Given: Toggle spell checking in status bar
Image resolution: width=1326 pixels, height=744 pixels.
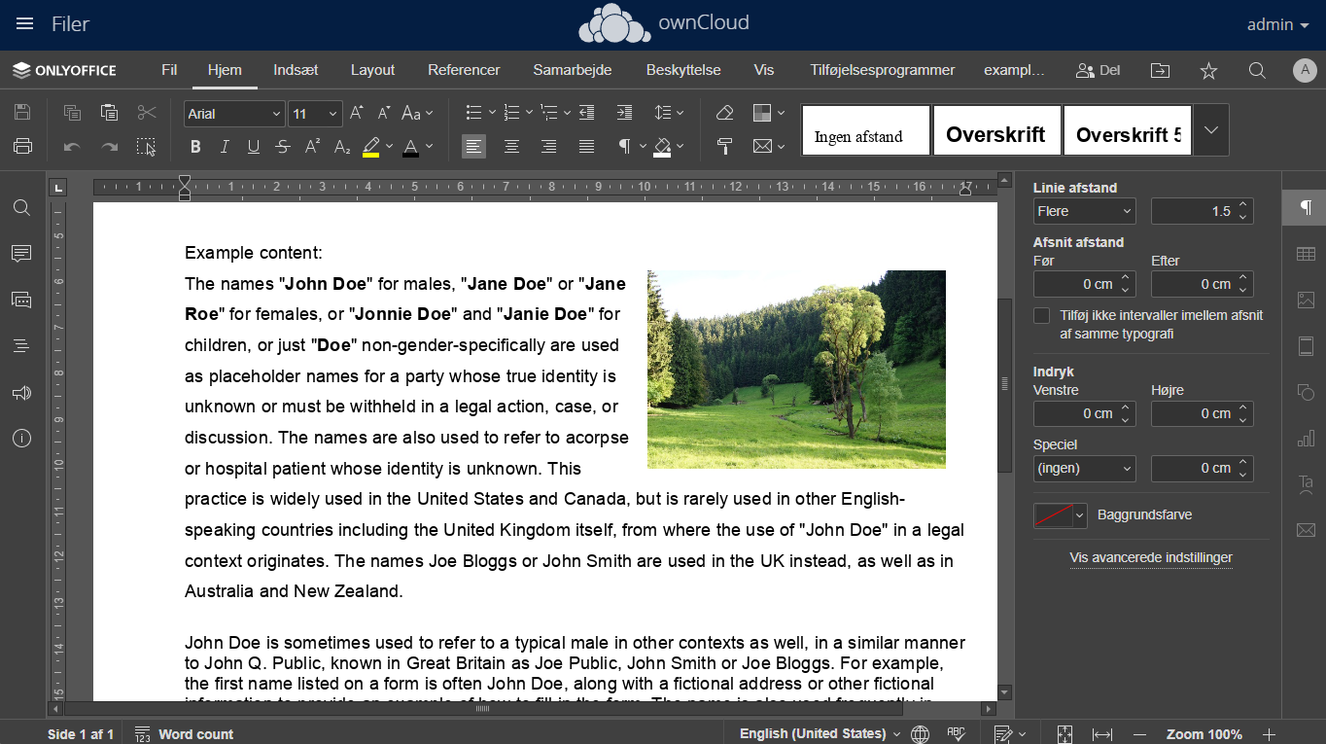Looking at the screenshot, I should click(956, 733).
